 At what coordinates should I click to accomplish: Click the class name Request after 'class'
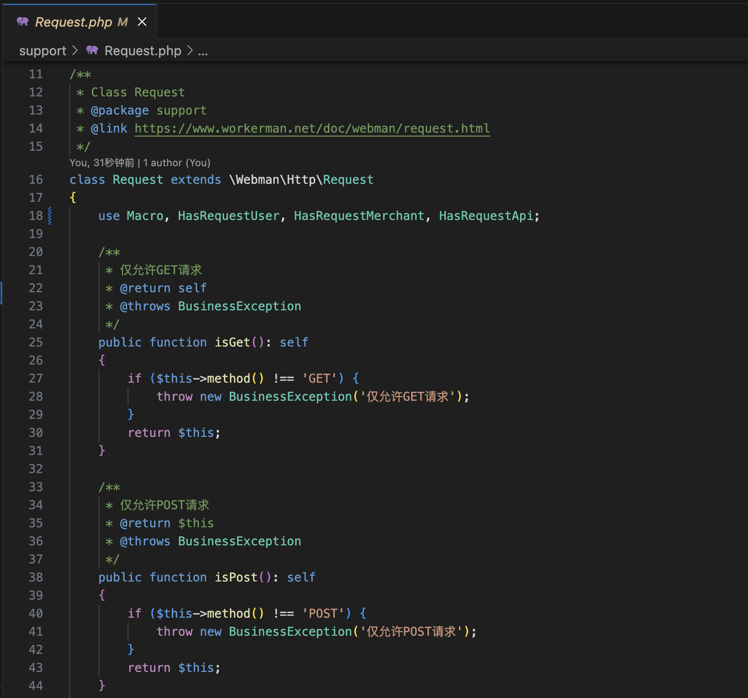tap(138, 180)
